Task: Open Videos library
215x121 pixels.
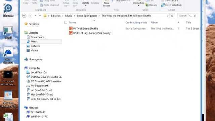Action: [x=34, y=50]
